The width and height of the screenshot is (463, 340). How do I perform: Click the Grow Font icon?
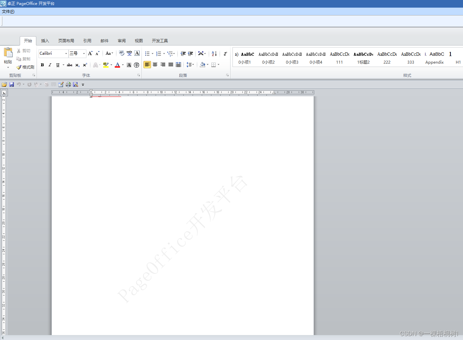click(x=90, y=53)
